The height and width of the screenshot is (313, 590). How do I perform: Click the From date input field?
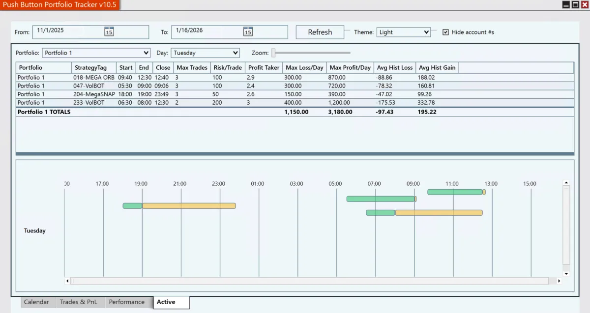[x=69, y=31]
